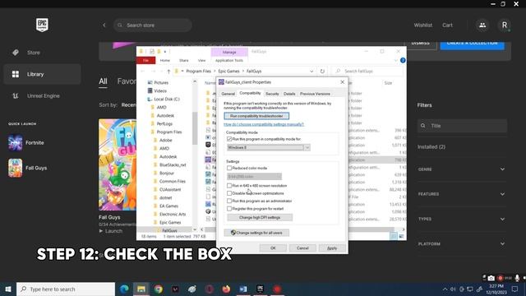Click the Search store field

pos(153,25)
